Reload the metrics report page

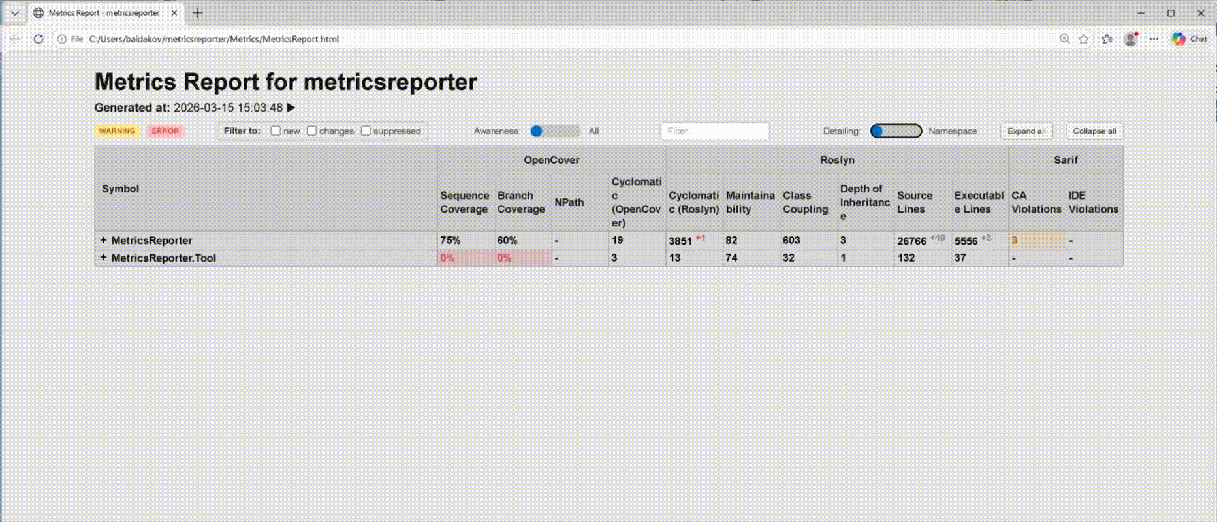pos(39,39)
